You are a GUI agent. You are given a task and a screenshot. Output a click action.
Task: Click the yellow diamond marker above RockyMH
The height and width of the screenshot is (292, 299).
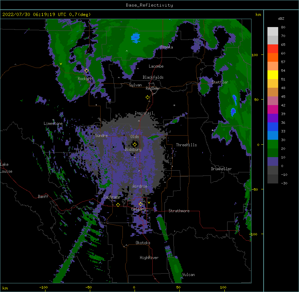click(87, 71)
